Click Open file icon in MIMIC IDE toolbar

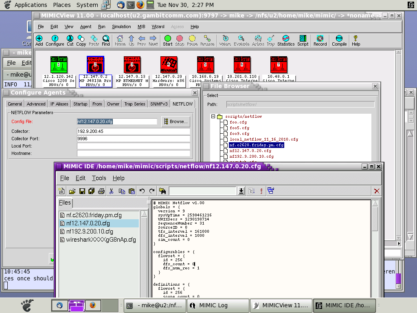72,191
